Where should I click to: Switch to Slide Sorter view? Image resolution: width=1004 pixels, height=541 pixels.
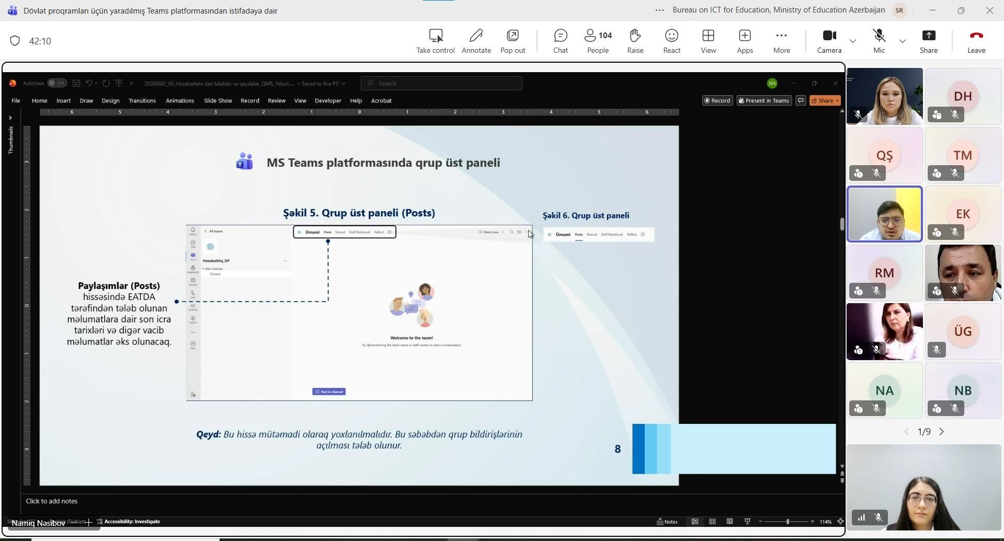(712, 522)
